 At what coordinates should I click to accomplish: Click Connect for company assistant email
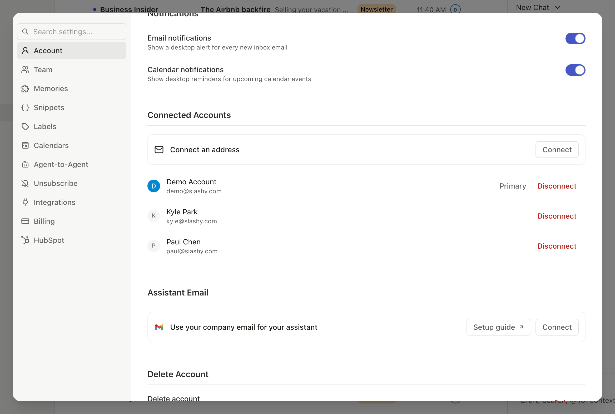[557, 327]
